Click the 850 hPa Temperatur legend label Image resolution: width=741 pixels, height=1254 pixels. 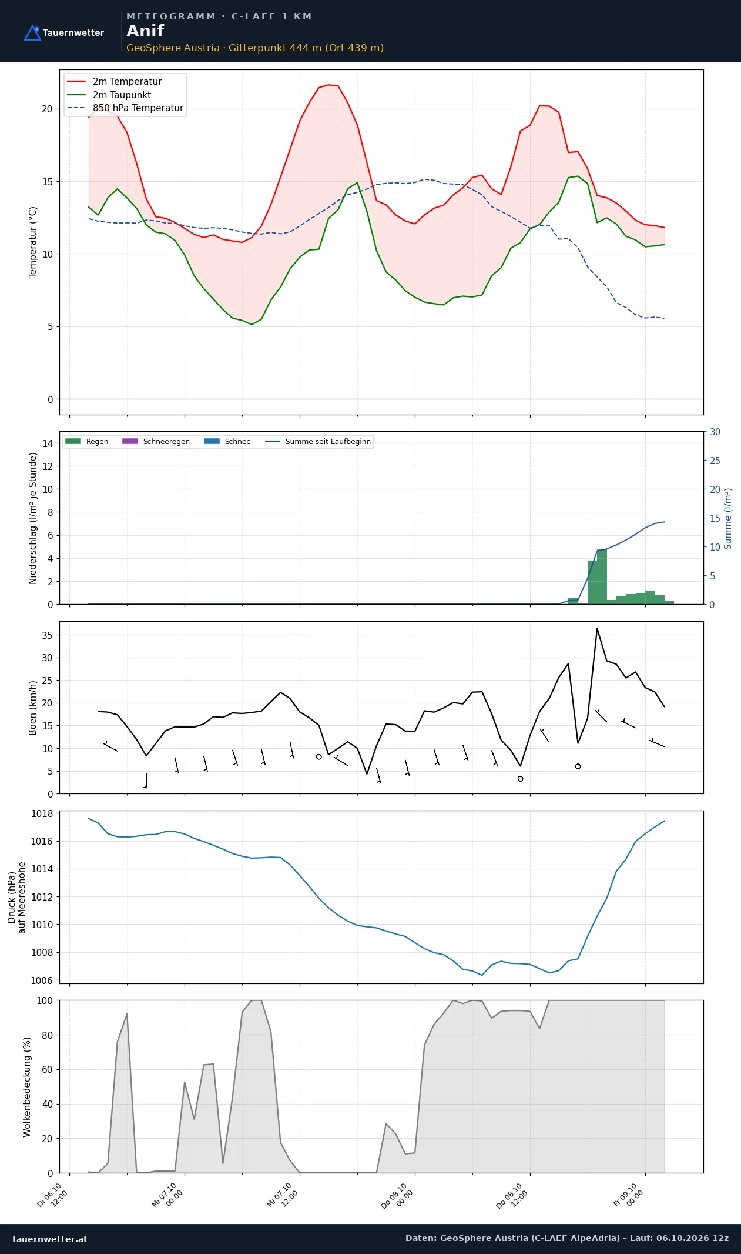pyautogui.click(x=138, y=108)
